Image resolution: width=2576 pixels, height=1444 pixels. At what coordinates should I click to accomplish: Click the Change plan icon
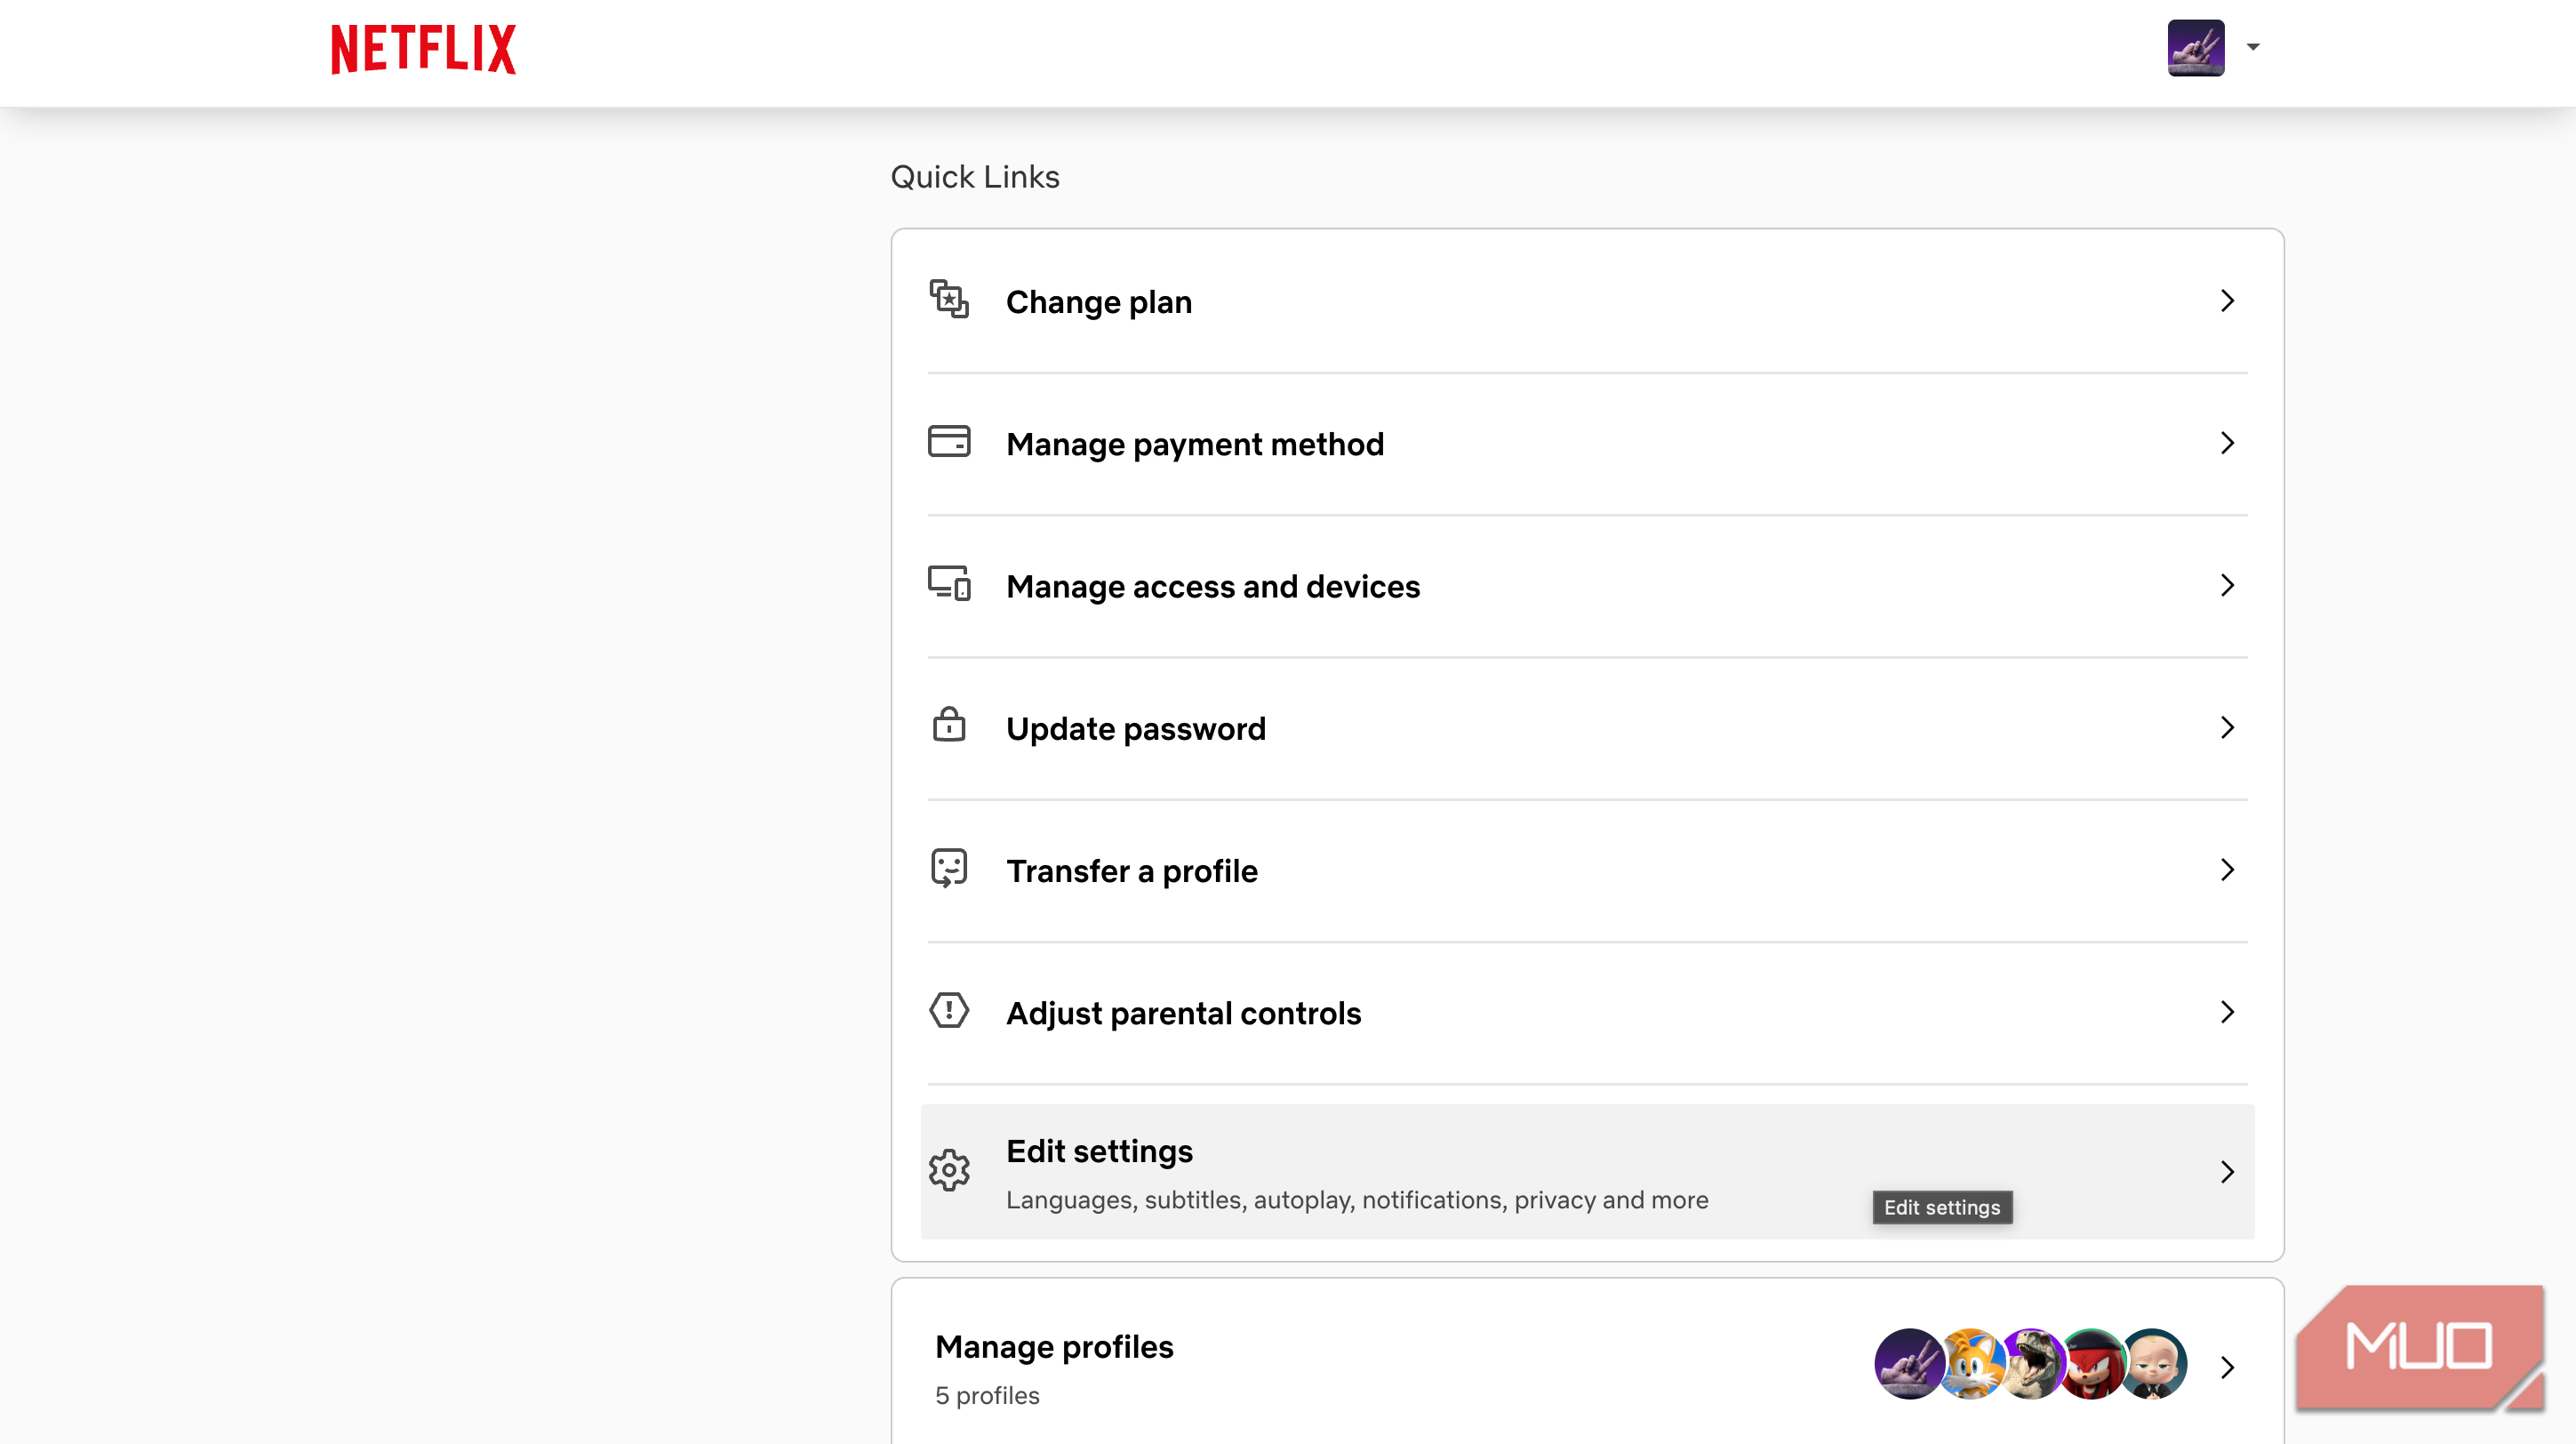[x=948, y=300]
